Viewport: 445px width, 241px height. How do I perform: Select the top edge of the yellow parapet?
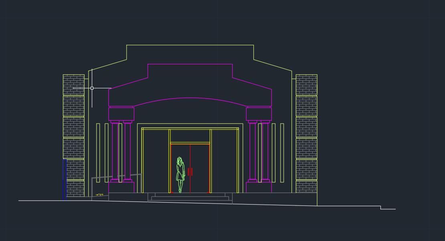tap(190, 45)
